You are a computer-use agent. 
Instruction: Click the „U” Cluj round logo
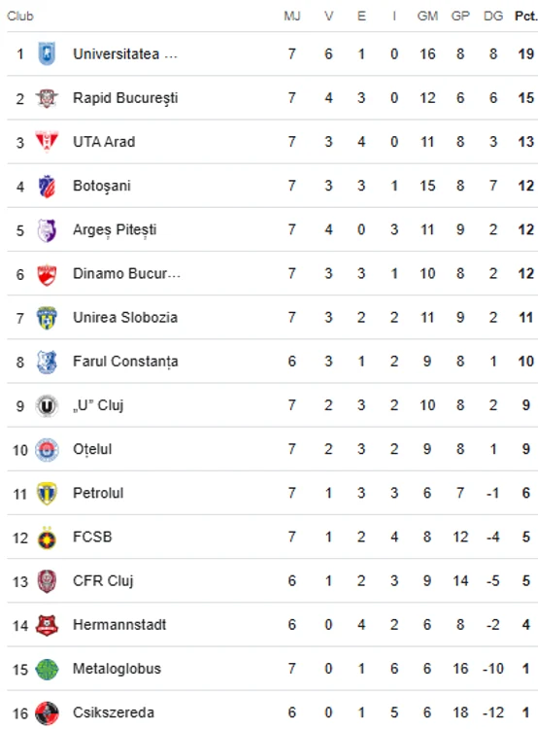pyautogui.click(x=47, y=406)
